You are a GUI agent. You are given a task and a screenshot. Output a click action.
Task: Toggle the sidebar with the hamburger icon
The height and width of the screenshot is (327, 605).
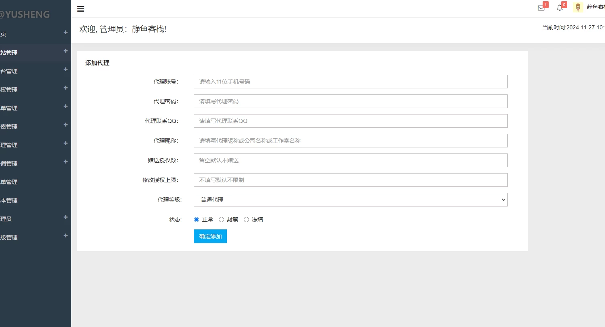pos(80,9)
